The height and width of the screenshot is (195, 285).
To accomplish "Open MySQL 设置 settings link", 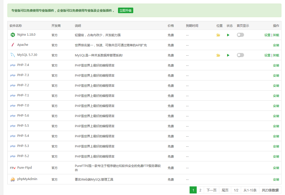I will (x=267, y=55).
